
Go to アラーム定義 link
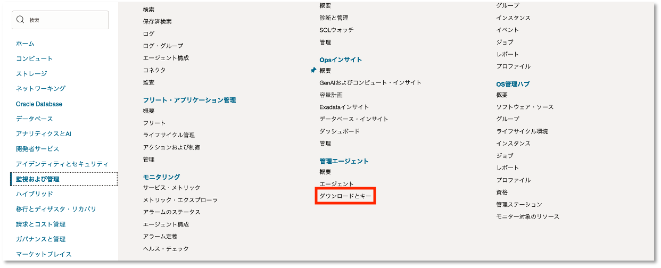click(x=160, y=236)
